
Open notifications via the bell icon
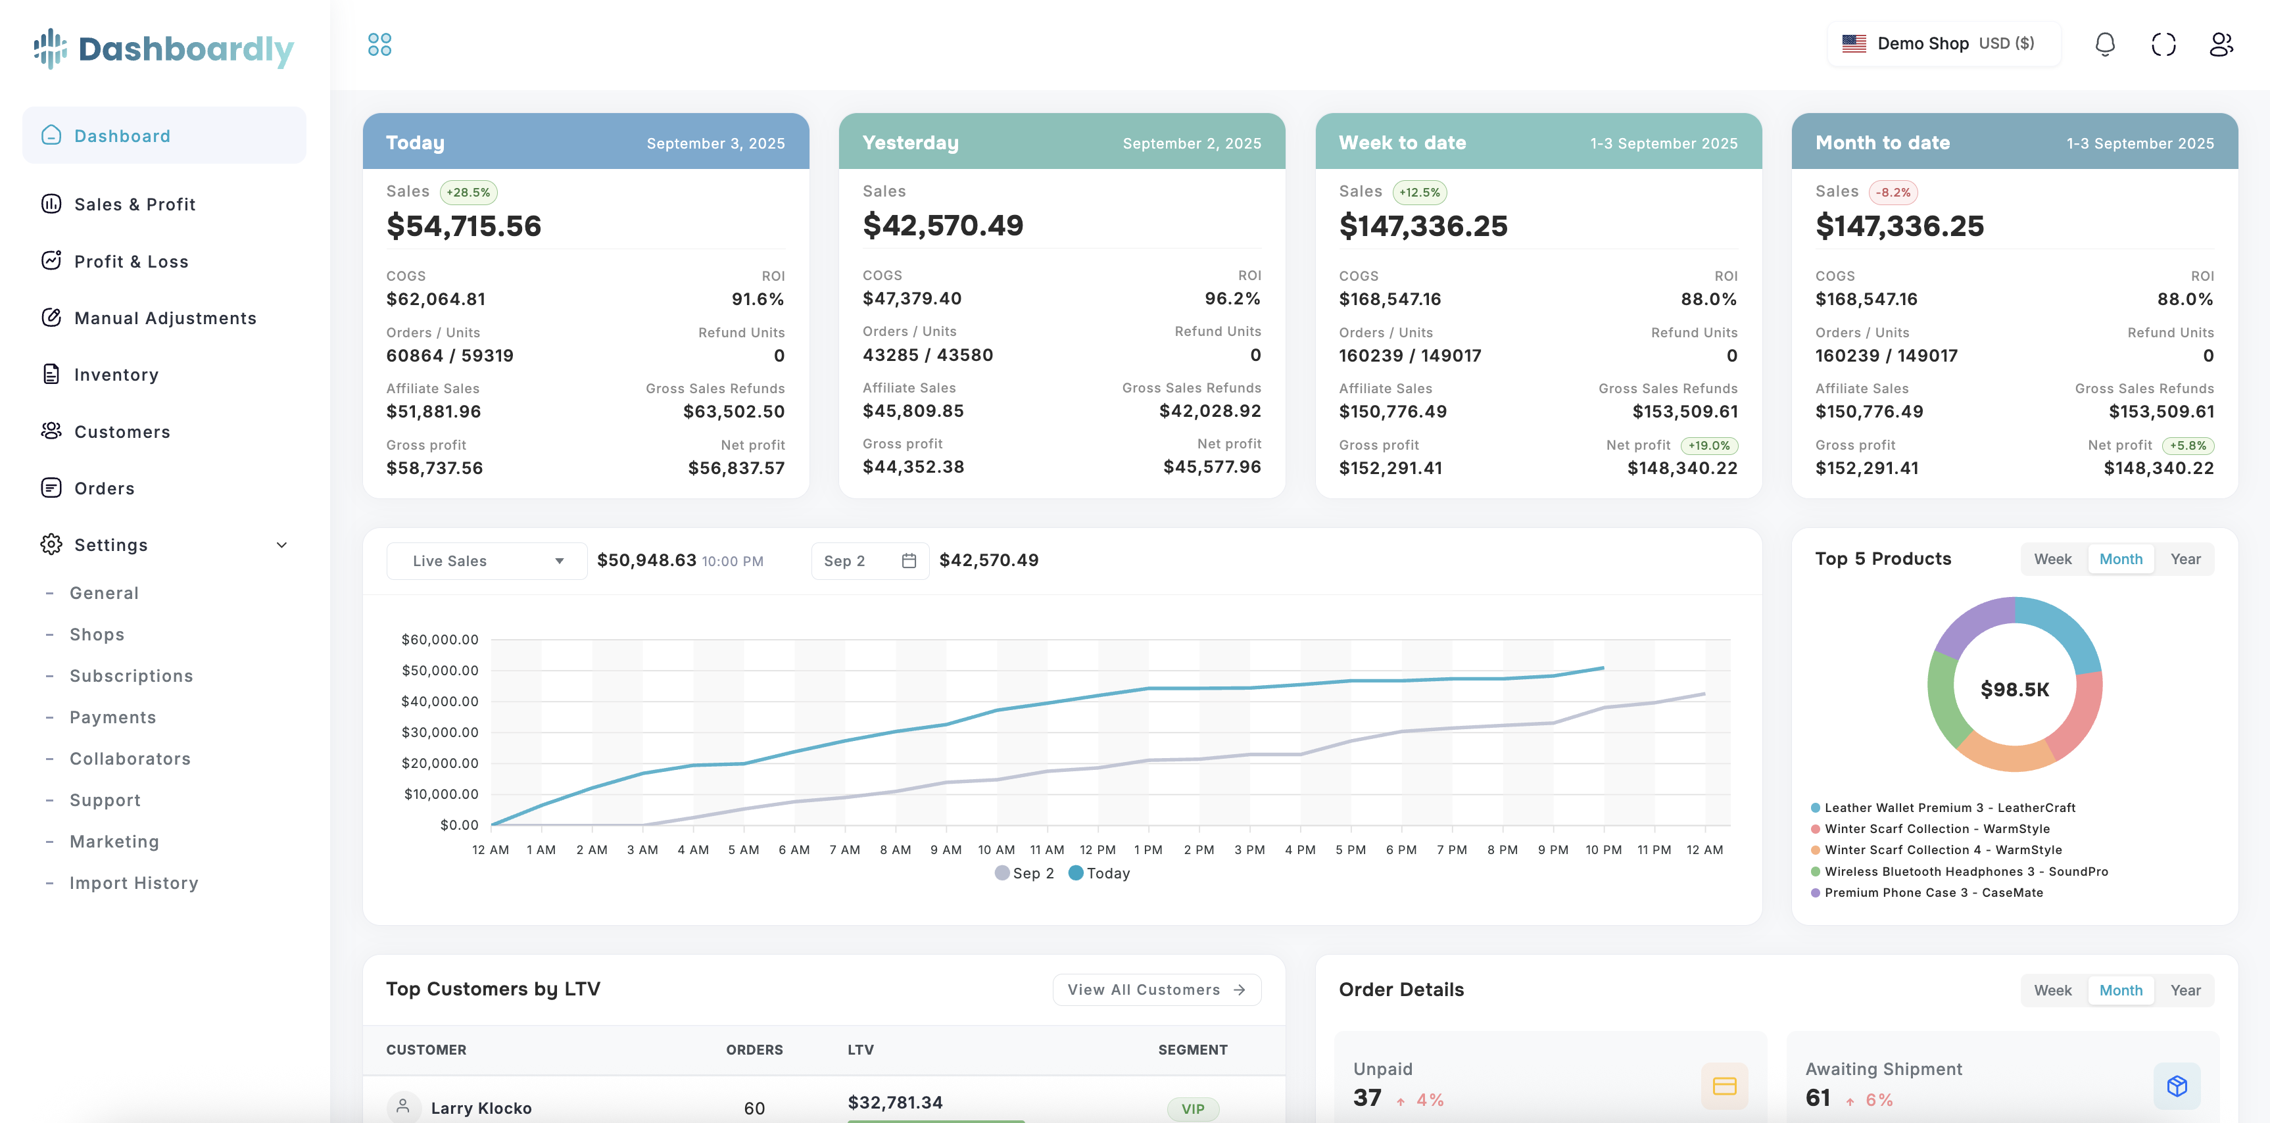[x=2105, y=43]
